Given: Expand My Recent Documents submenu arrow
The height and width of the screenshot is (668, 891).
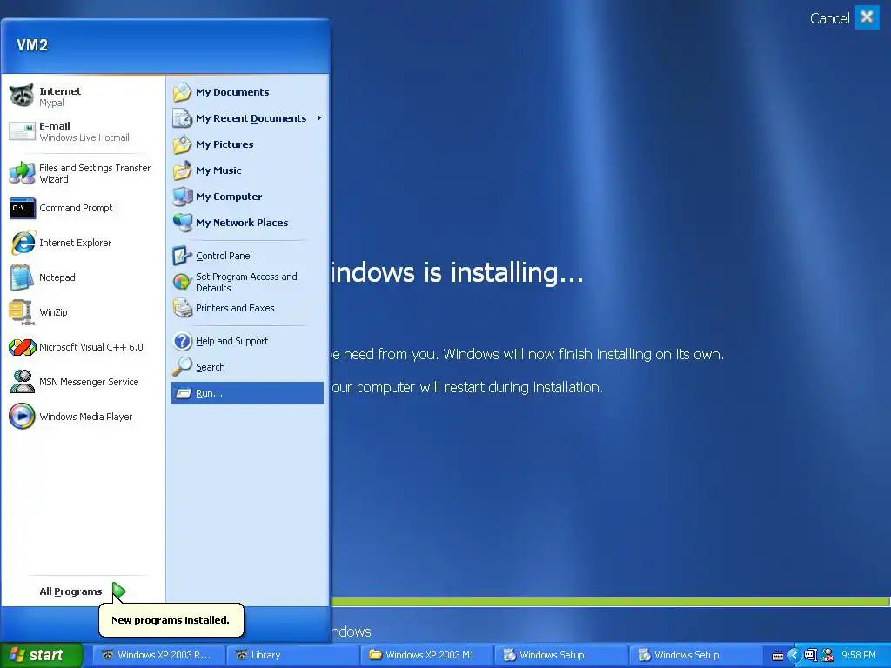Looking at the screenshot, I should click(319, 118).
